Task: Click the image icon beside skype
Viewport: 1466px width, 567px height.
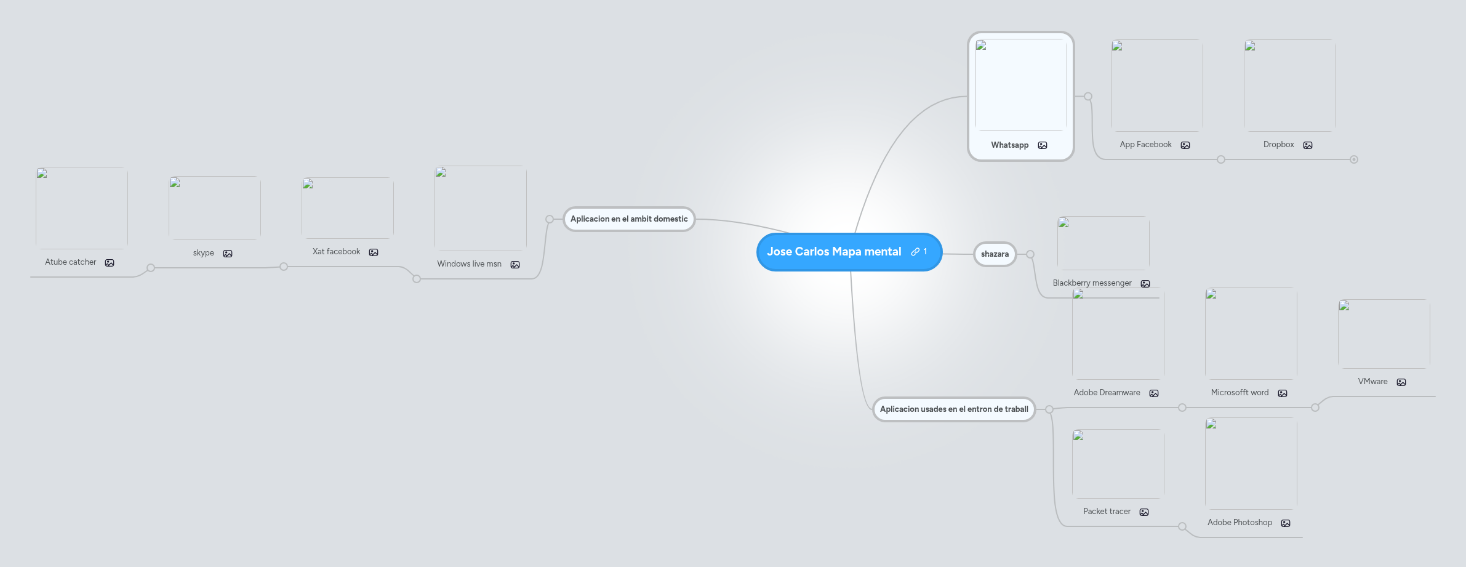Action: tap(228, 254)
